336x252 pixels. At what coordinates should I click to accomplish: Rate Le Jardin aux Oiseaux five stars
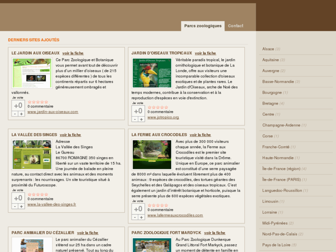[46, 102]
